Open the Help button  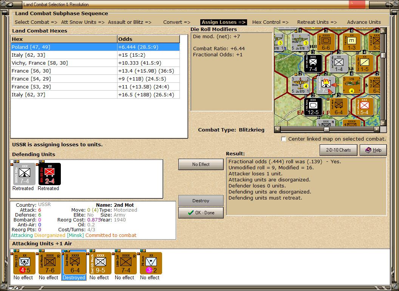[373, 150]
